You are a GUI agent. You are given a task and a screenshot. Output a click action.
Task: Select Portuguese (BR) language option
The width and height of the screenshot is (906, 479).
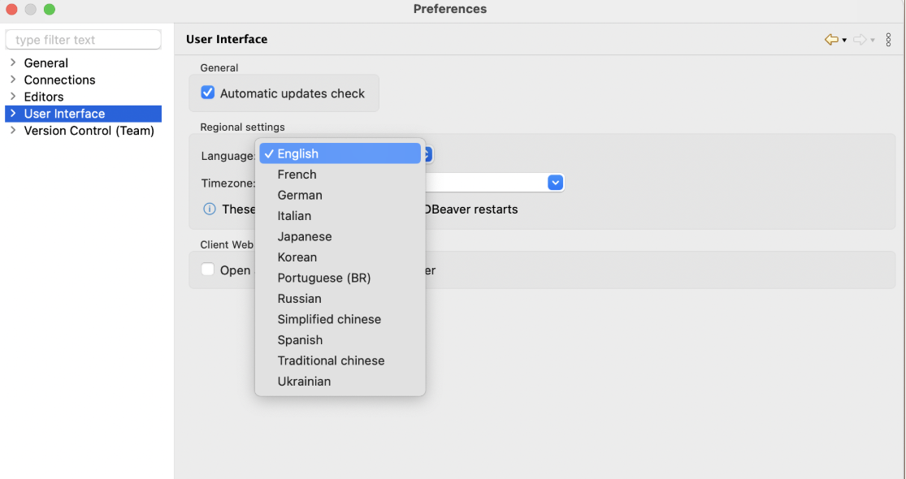[323, 278]
